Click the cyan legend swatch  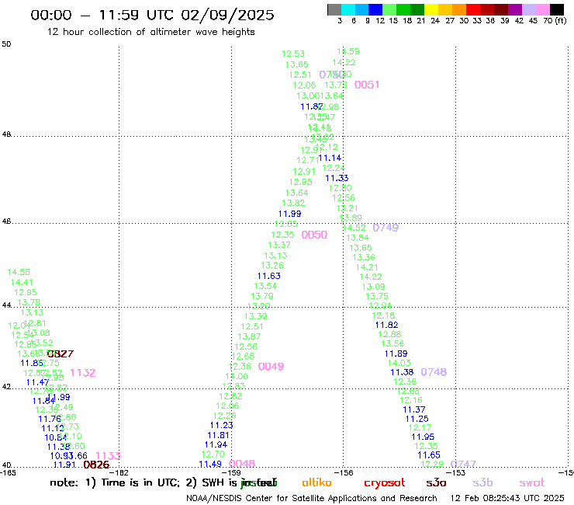pyautogui.click(x=348, y=9)
